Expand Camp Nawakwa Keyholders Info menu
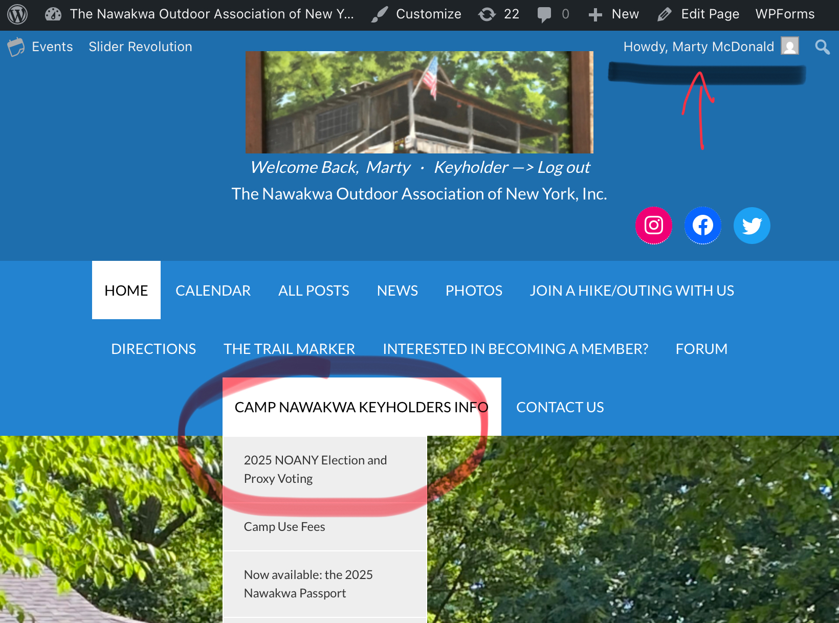This screenshot has width=839, height=623. pyautogui.click(x=361, y=407)
